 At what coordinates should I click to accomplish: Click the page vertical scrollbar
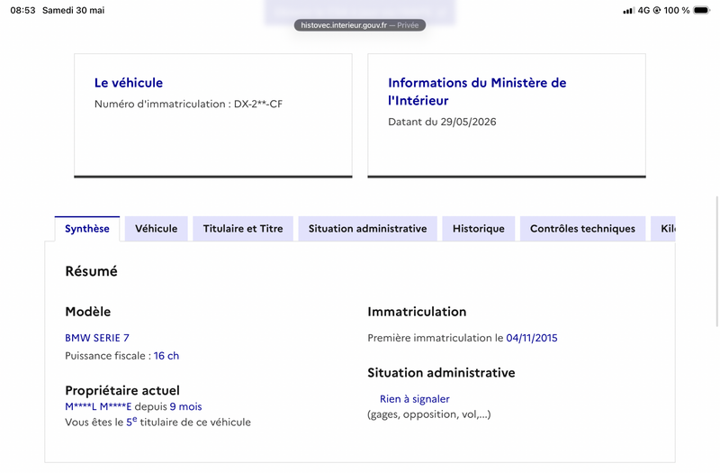[716, 261]
